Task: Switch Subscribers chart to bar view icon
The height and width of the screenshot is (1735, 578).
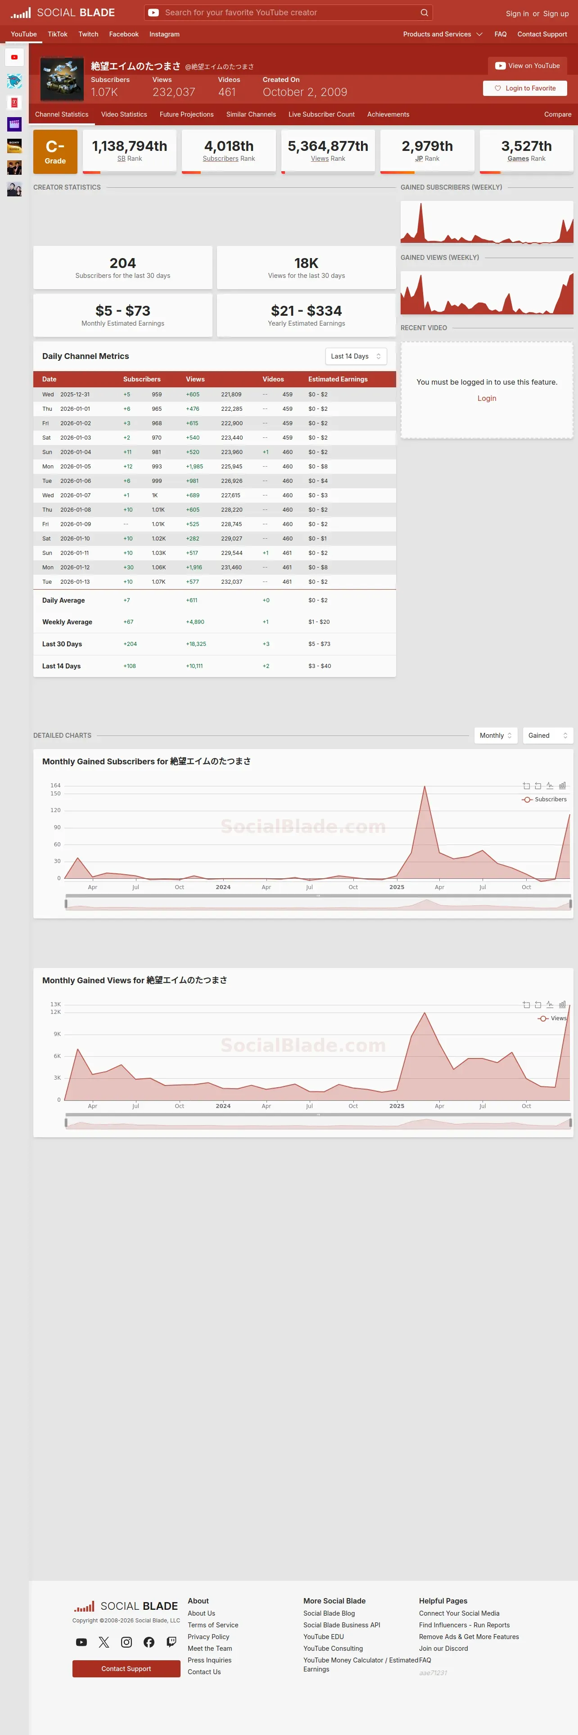Action: click(x=563, y=786)
